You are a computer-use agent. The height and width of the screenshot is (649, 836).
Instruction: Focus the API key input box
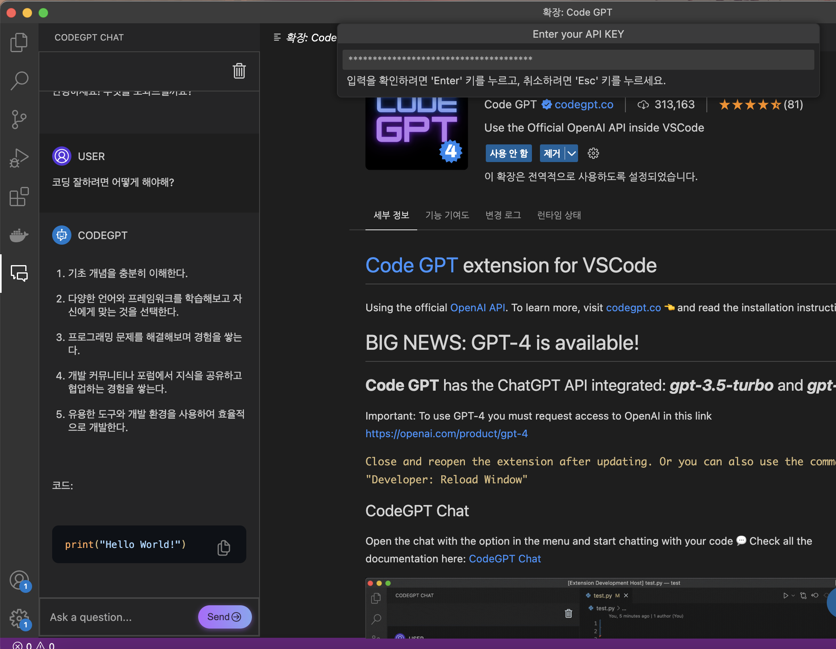click(578, 59)
